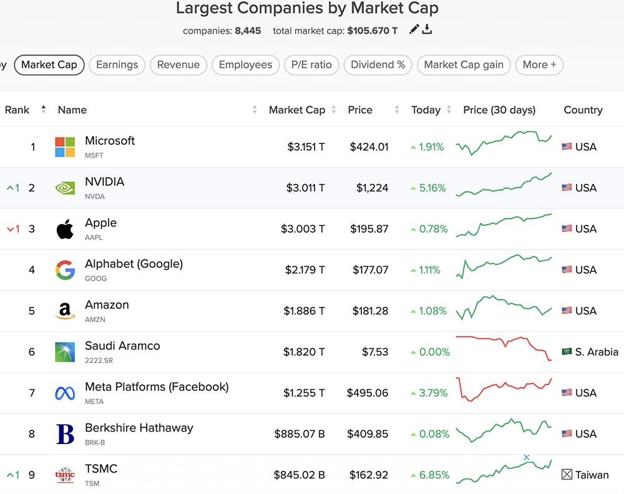Close the ad with blue X
Image resolution: width=624 pixels, height=494 pixels.
(x=527, y=458)
